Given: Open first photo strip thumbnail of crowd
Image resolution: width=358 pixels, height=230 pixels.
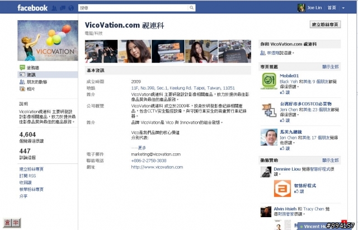Looking at the screenshot, I should point(101,51).
